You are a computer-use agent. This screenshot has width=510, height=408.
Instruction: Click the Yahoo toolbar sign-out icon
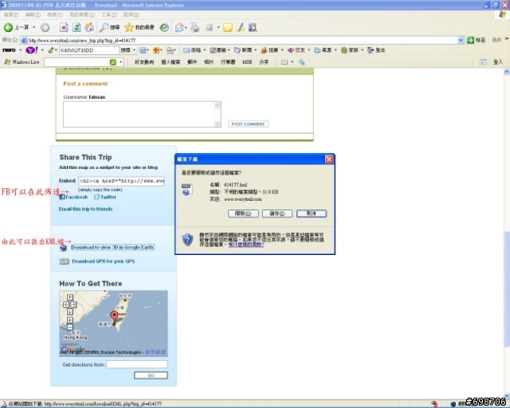(x=370, y=50)
